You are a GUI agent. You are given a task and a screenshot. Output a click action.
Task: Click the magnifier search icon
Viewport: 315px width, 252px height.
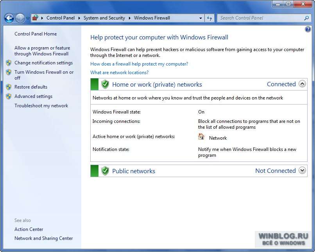click(x=306, y=18)
